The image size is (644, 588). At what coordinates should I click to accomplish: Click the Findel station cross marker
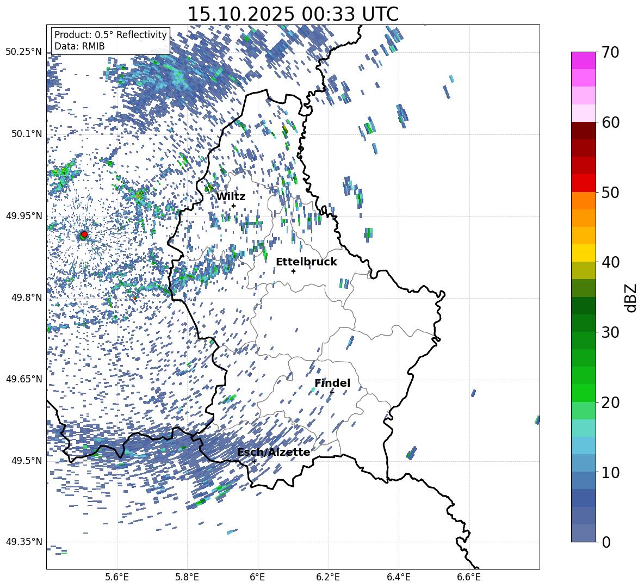[x=332, y=392]
